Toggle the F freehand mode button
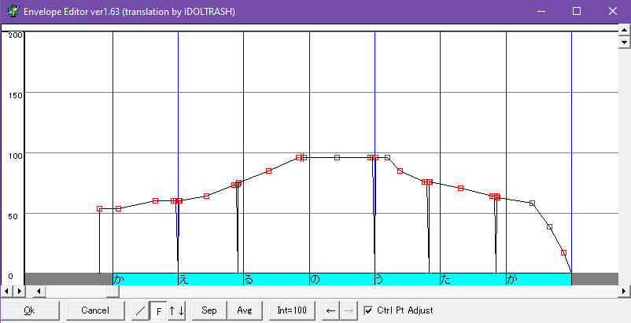The height and width of the screenshot is (323, 631). 158,310
